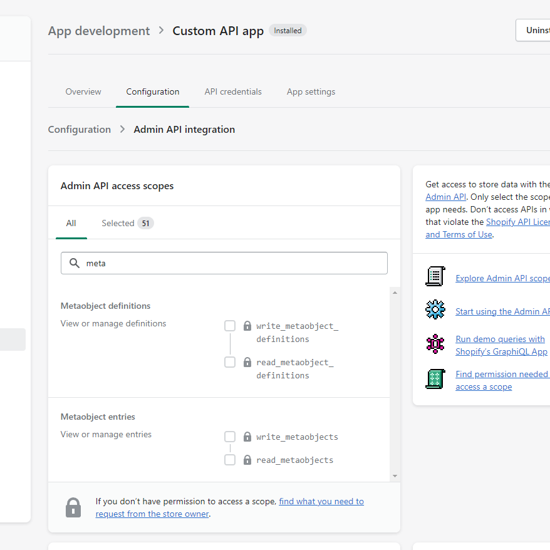Image resolution: width=550 pixels, height=550 pixels.
Task: Click the Custom API app page title
Action: point(218,31)
